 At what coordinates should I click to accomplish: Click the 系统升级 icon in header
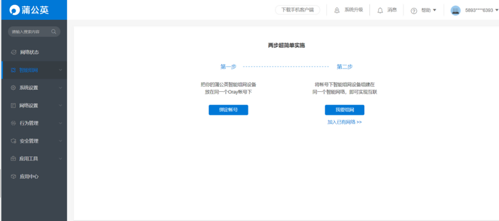[x=337, y=10]
